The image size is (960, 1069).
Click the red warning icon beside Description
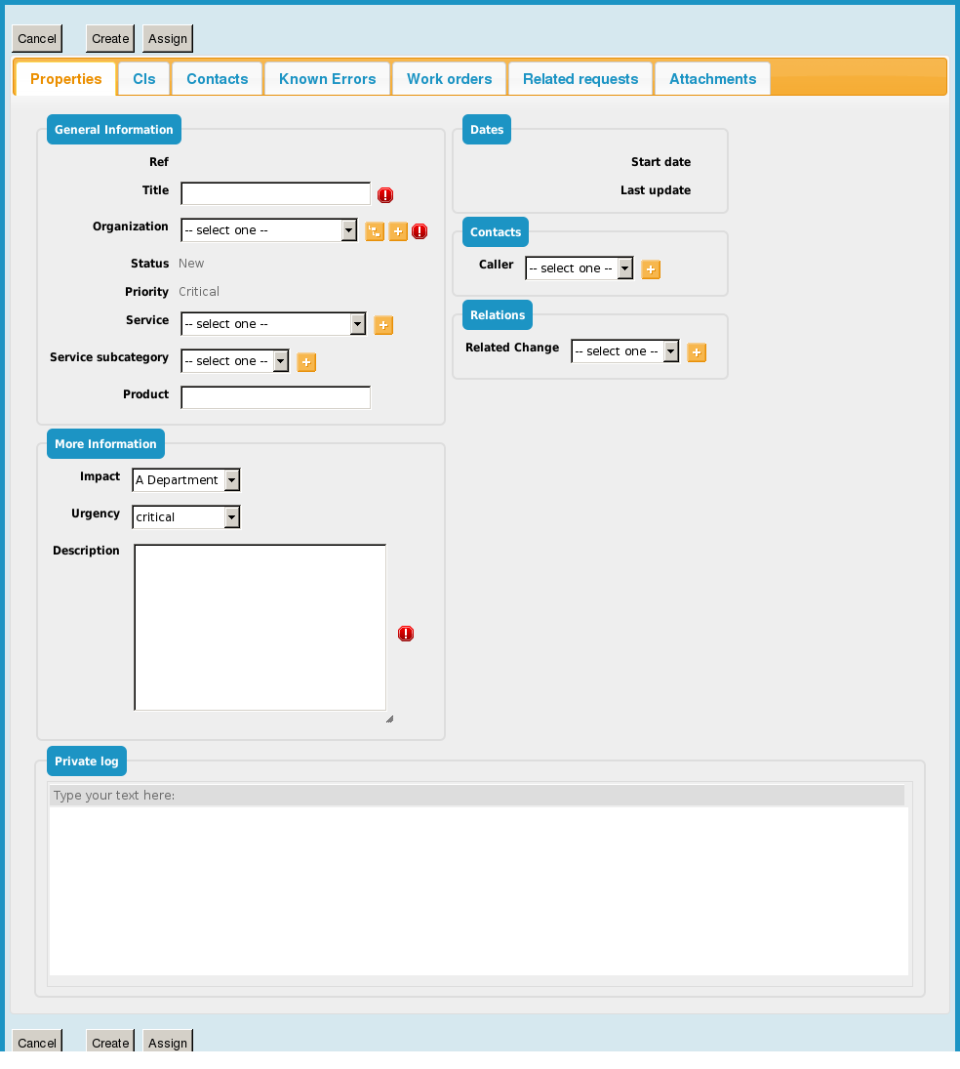(x=406, y=634)
